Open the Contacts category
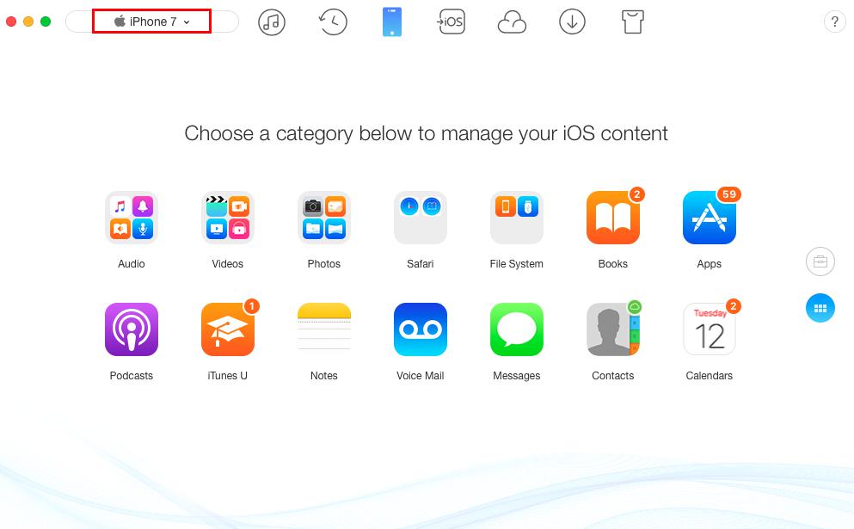 [612, 329]
